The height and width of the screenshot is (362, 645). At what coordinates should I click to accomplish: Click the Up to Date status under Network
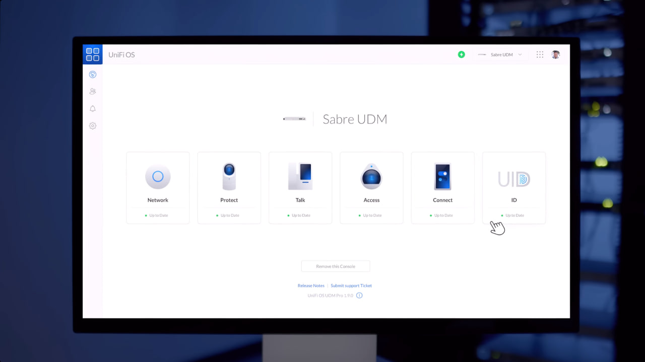(157, 215)
